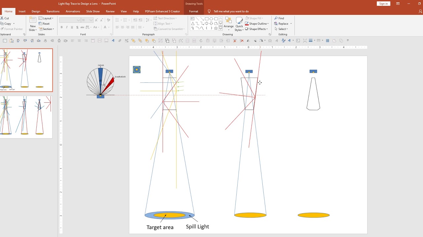The image size is (423, 237).
Task: Open the Design tab
Action: (x=36, y=11)
